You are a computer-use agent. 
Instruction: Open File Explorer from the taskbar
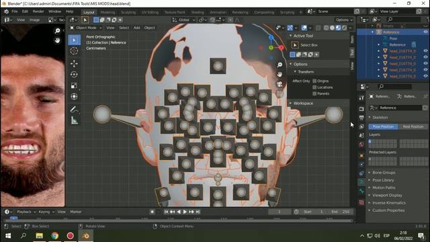39,236
